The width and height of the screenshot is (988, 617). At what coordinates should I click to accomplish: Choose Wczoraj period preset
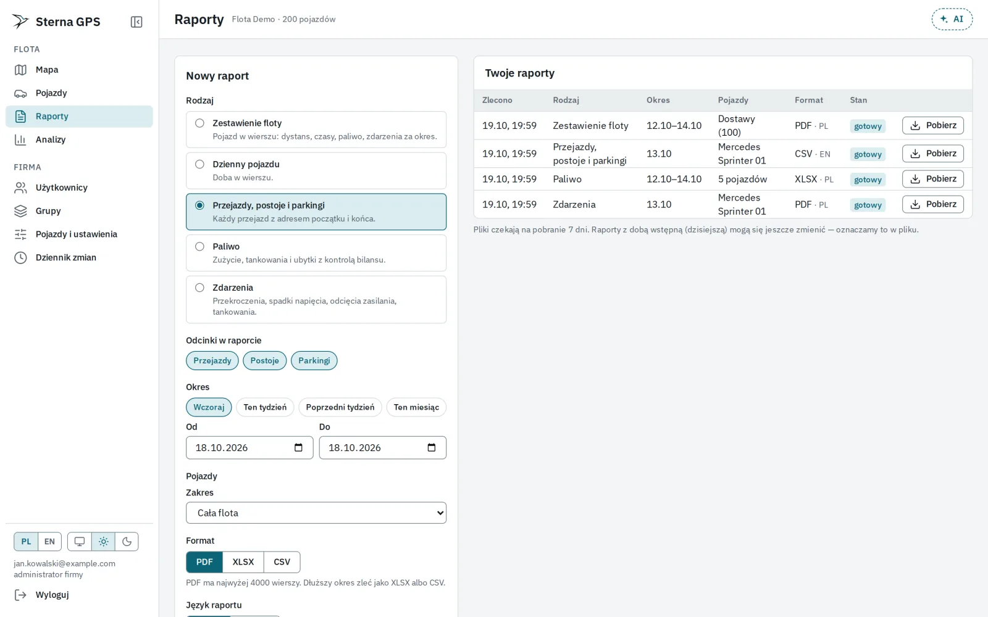[x=209, y=407]
